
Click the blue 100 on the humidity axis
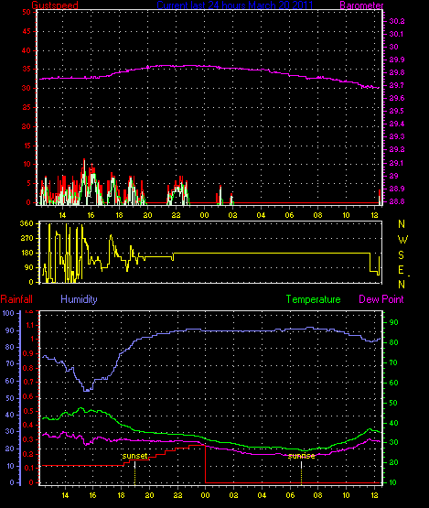point(8,313)
